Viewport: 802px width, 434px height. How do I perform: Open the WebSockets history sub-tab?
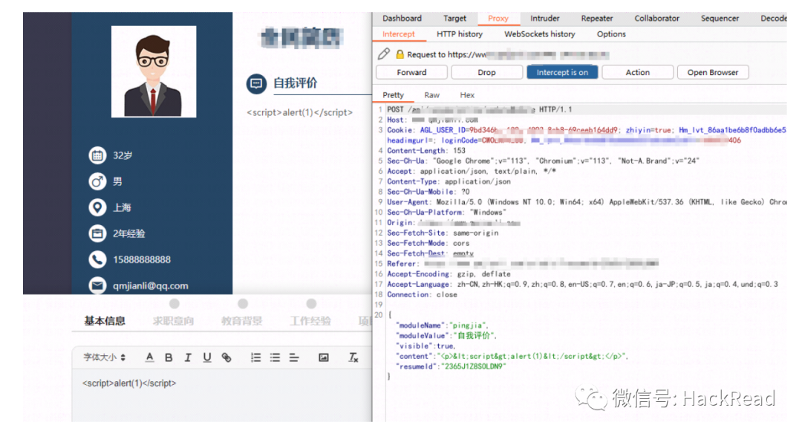(x=540, y=34)
